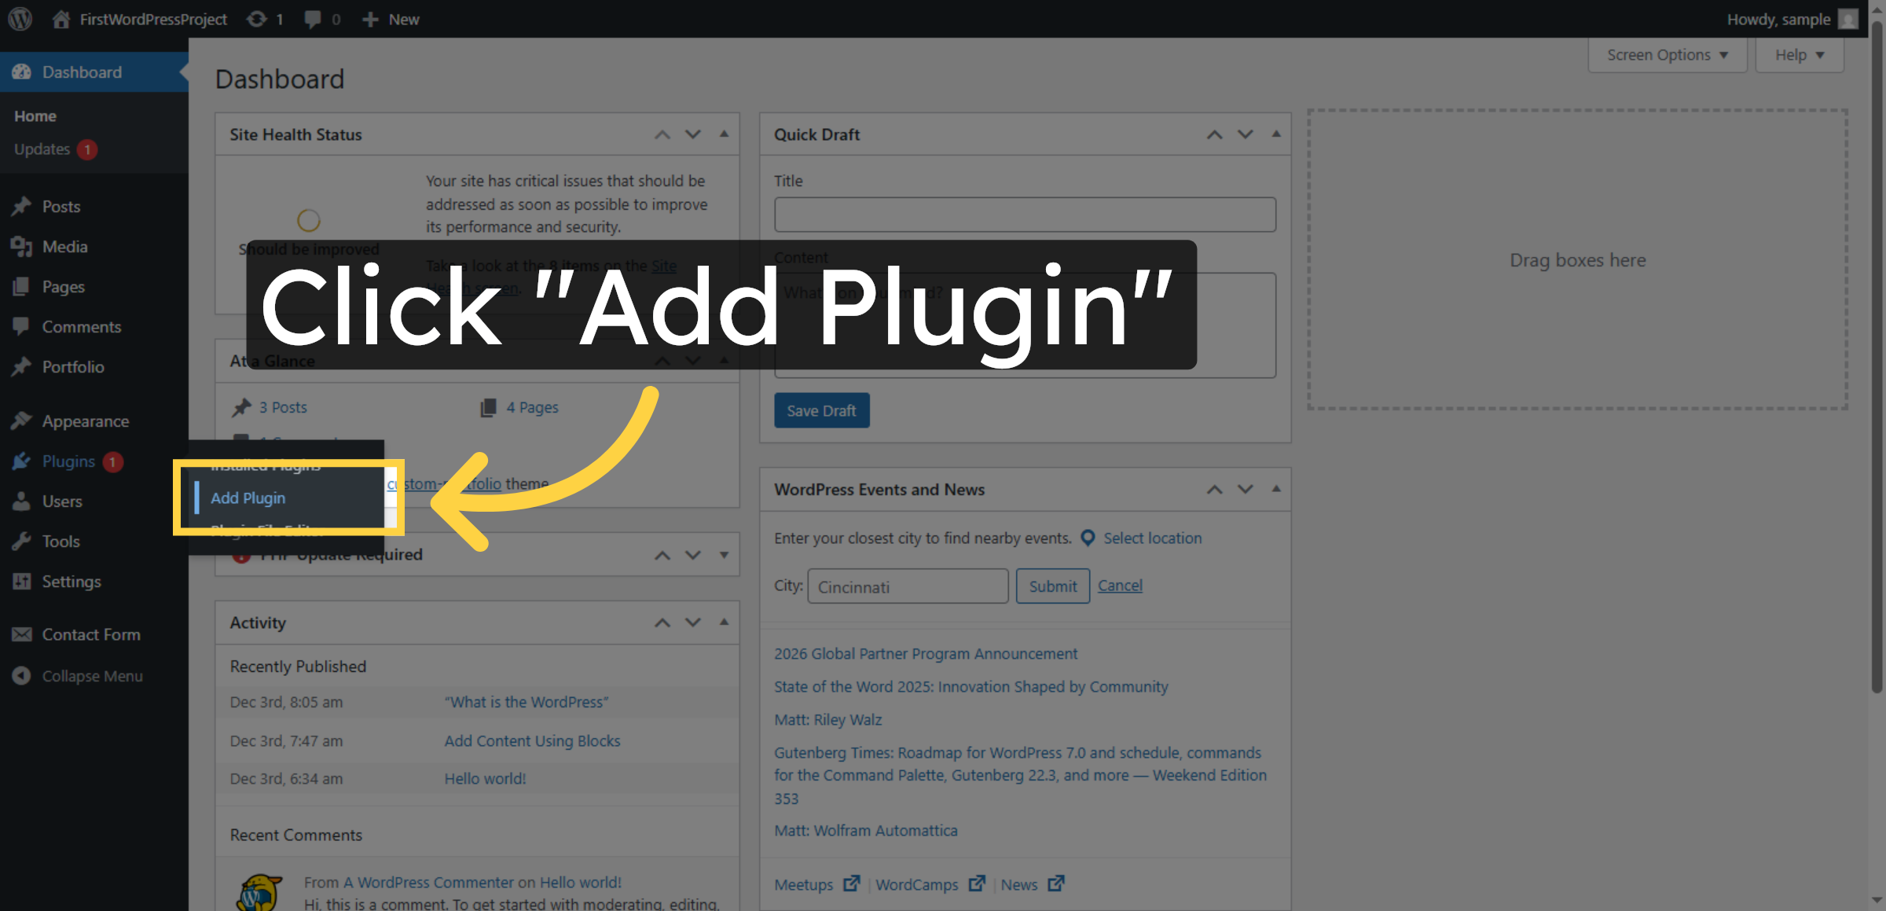The height and width of the screenshot is (911, 1886).
Task: Open Comments via the speech bubble icon
Action: point(22,326)
